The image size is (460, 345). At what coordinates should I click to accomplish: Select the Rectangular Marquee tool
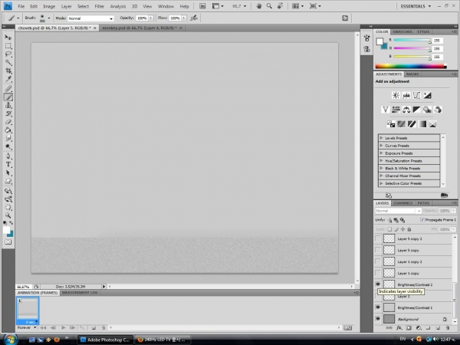[8, 46]
